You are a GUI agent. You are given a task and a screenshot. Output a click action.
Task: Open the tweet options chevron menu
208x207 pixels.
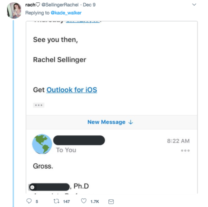pos(194,5)
